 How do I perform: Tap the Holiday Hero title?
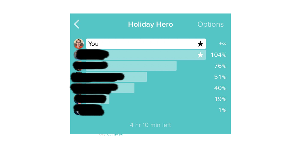(x=151, y=24)
